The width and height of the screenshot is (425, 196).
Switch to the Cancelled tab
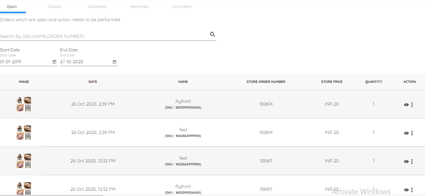(x=97, y=6)
